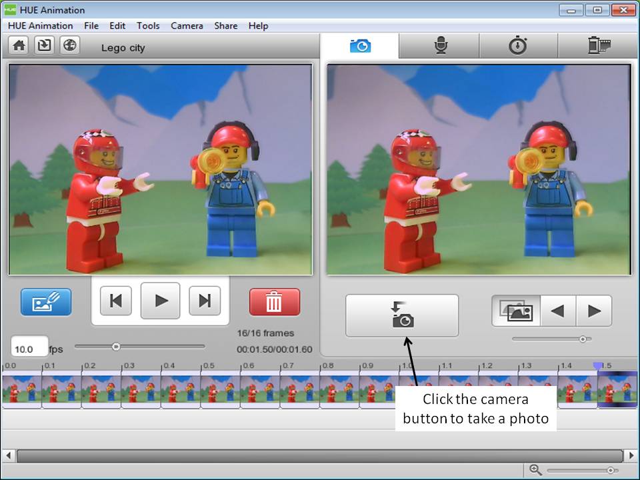The image size is (640, 480).
Task: Adjust the onion skin opacity slider handle
Action: click(x=583, y=339)
